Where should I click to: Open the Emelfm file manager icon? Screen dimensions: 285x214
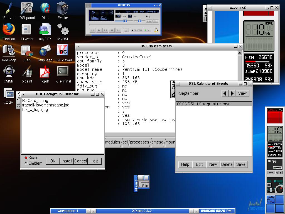click(x=63, y=11)
